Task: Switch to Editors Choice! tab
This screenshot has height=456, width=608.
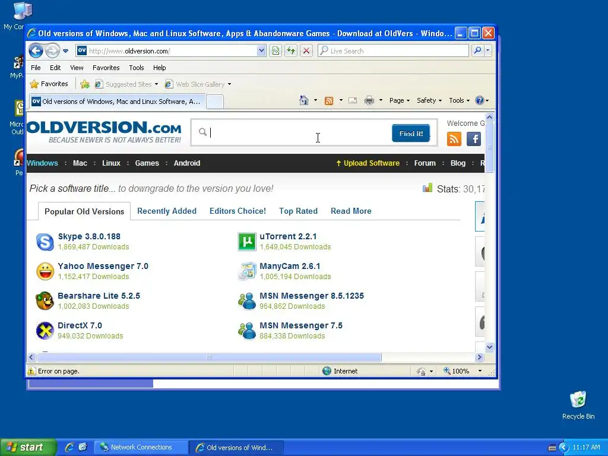Action: [237, 211]
